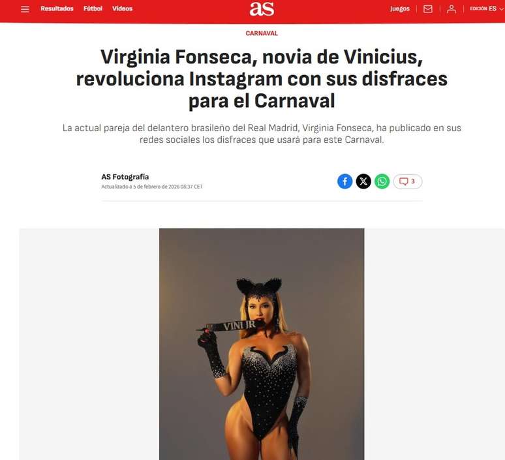Screen dimensions: 505x460
Task: Share the article on X
Action: coord(363,181)
